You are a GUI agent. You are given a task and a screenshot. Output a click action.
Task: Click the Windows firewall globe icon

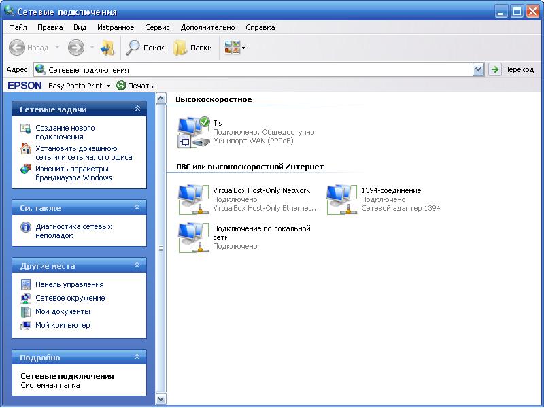coord(26,169)
